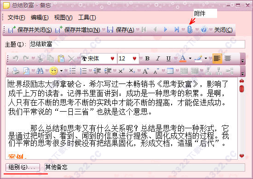Click the smiley emoticon icon
Image resolution: width=253 pixels, height=179 pixels.
pos(54,71)
